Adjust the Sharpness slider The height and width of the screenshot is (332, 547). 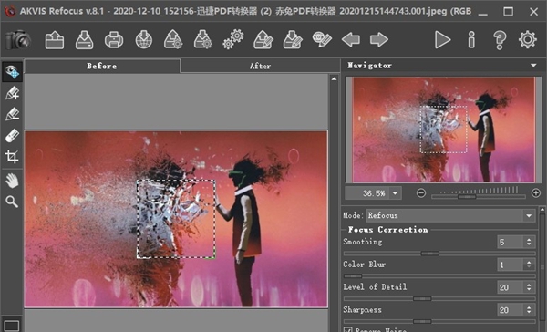(439, 322)
